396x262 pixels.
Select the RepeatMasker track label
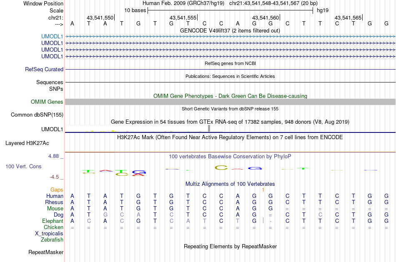(46, 252)
